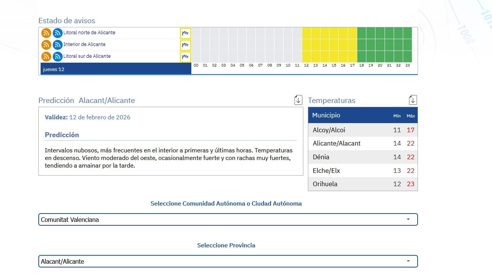Click orange RSS icon for Litoral sur
This screenshot has width=492, height=277.
(46, 57)
